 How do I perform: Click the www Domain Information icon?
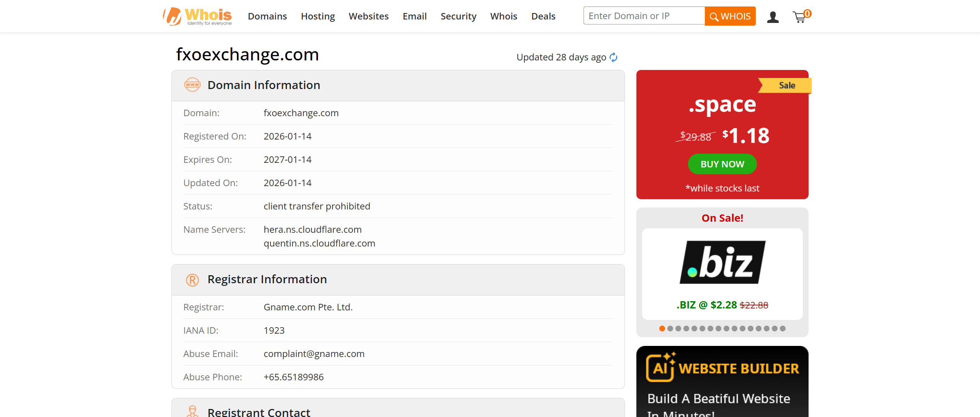[192, 85]
